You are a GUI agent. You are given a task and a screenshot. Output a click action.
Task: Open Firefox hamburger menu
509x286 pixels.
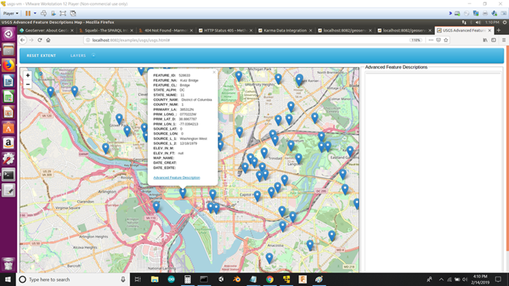pyautogui.click(x=504, y=40)
